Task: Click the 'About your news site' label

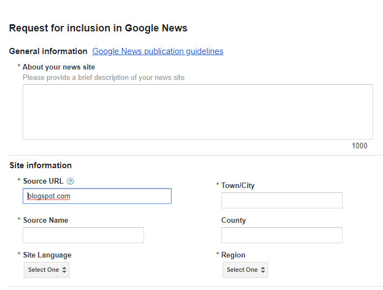Action: [x=58, y=67]
